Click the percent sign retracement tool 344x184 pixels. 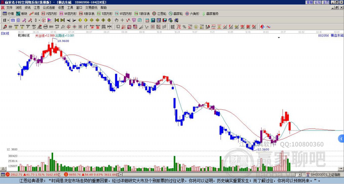184,27
